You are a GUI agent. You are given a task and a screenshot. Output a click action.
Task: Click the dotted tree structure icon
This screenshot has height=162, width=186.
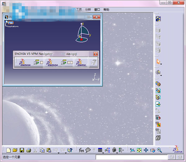(x=158, y=131)
